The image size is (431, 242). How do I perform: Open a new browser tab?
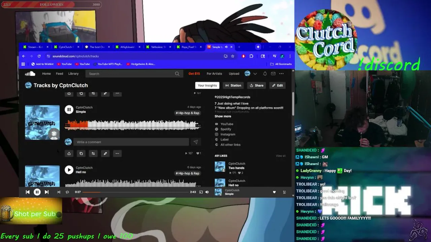239,47
